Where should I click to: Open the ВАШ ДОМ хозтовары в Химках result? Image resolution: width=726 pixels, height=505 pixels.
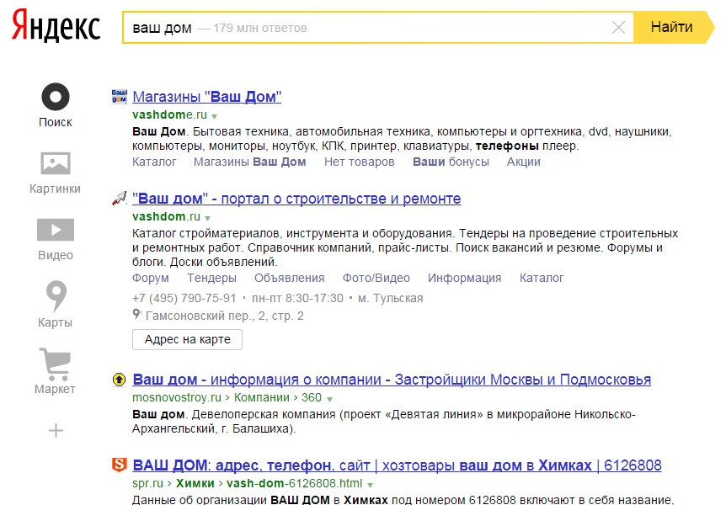[397, 465]
